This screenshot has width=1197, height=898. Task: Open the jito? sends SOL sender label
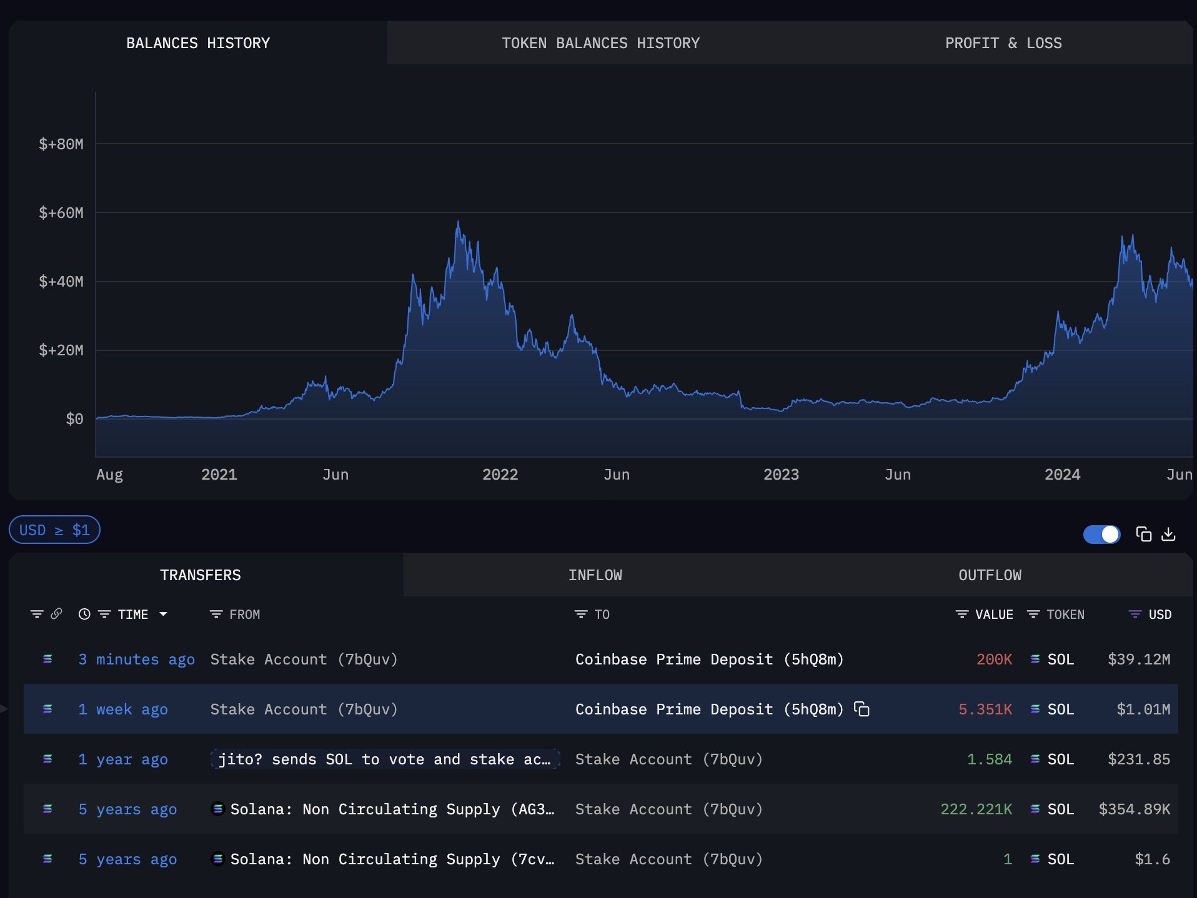384,759
